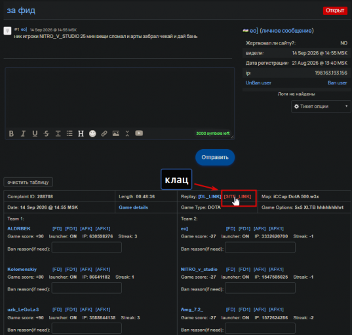
Task: Click AFK1 tag for Amg_7.2_
Action: 277,309
